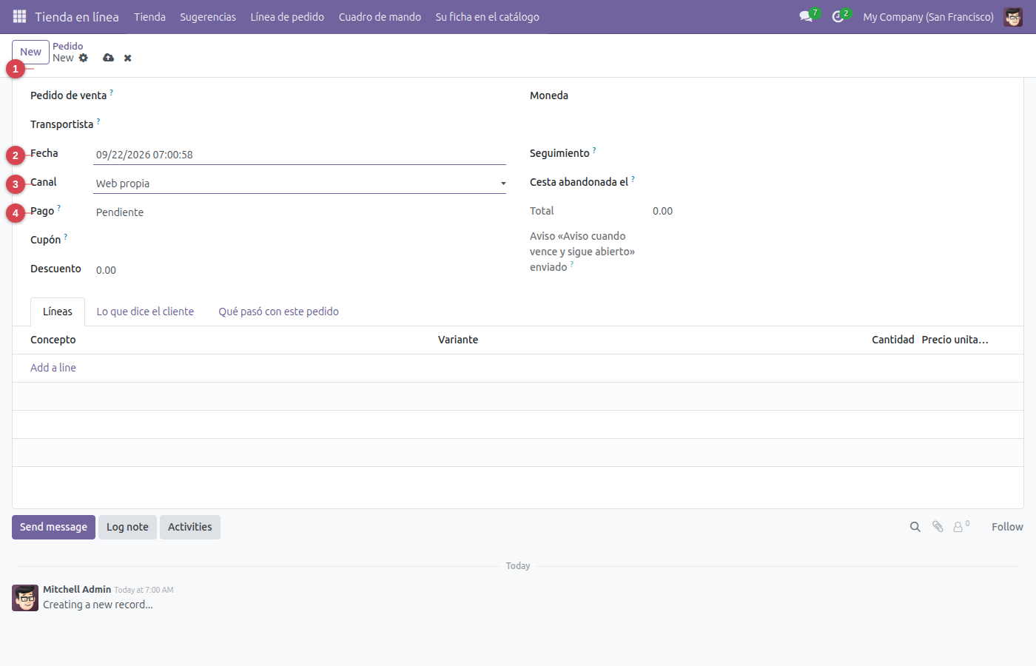Open the Cuadro de mando menu
Viewport: 1036px width, 666px height.
(x=380, y=16)
